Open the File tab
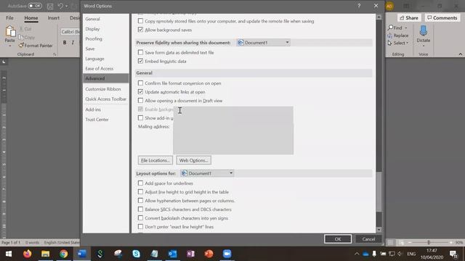Viewport: 465px width, 261px height. point(9,17)
